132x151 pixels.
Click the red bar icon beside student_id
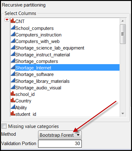click(13, 113)
